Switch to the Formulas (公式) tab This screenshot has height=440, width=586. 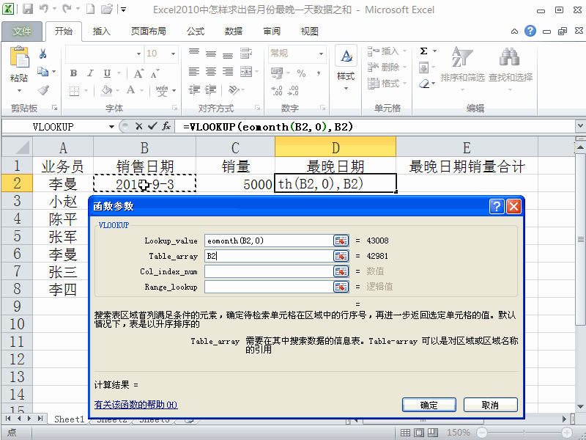tap(196, 32)
